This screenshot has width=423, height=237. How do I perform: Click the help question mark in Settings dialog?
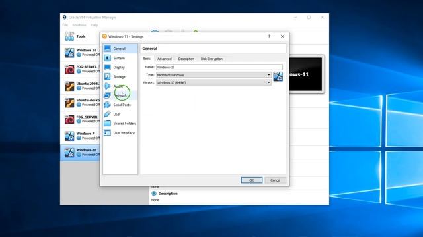(x=269, y=36)
